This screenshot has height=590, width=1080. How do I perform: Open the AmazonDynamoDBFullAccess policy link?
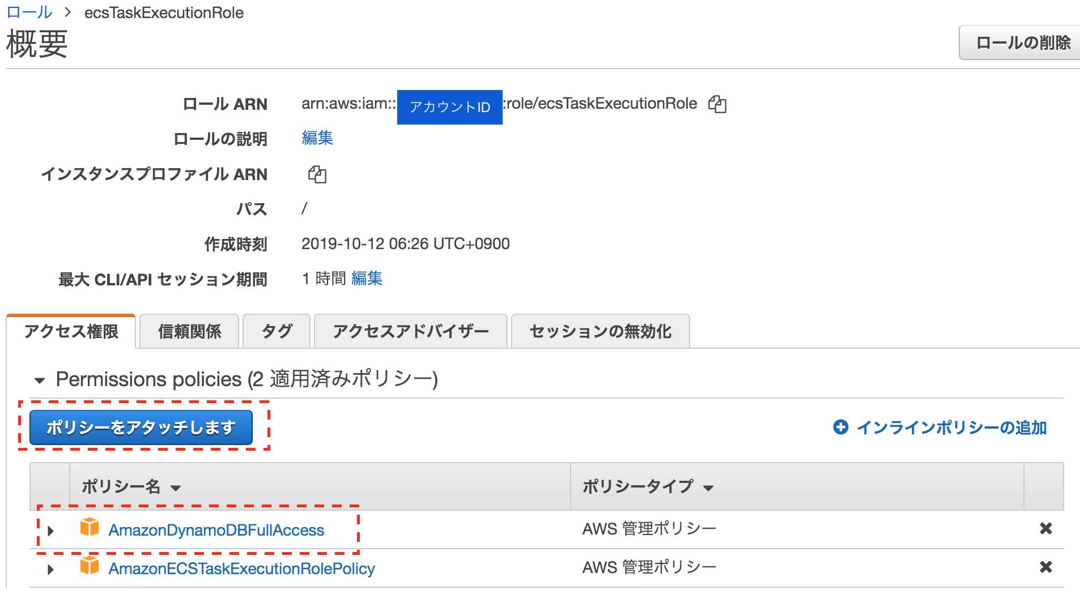coord(216,530)
